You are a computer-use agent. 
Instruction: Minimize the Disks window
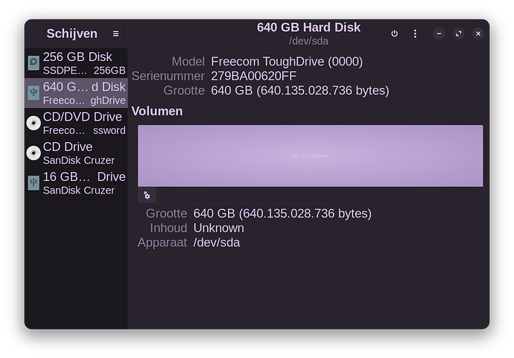[439, 33]
